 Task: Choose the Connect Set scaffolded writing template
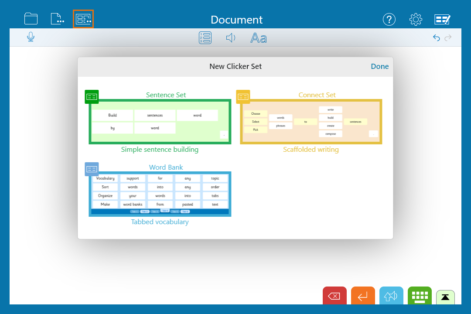point(311,121)
